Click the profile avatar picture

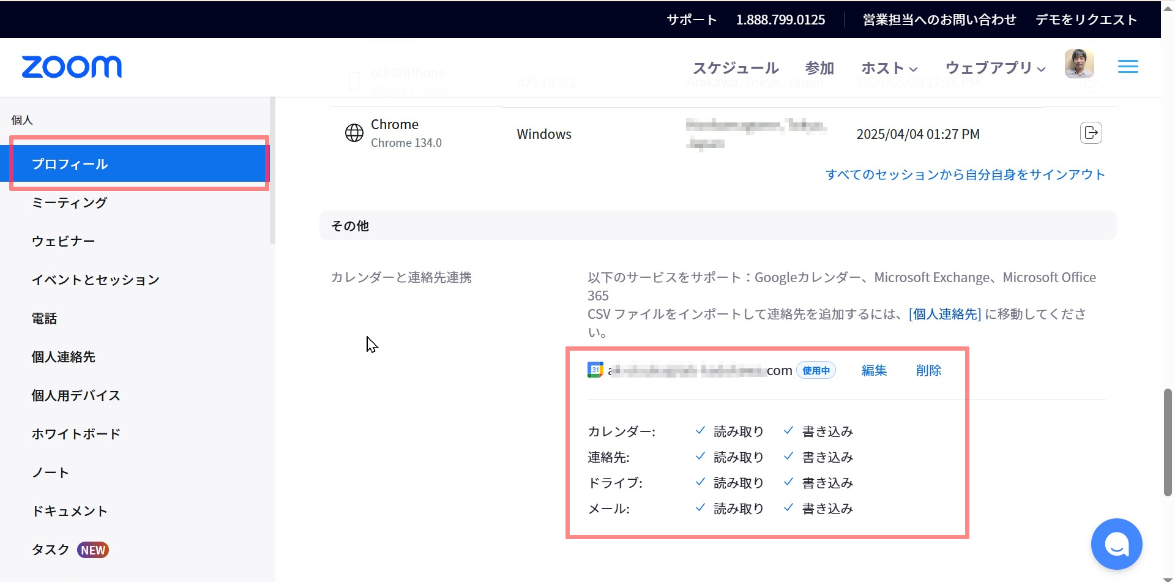[x=1079, y=64]
